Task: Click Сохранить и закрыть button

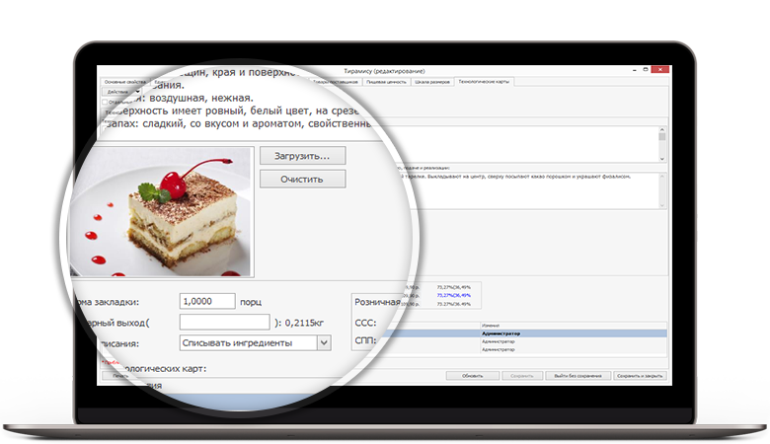Action: pos(640,376)
